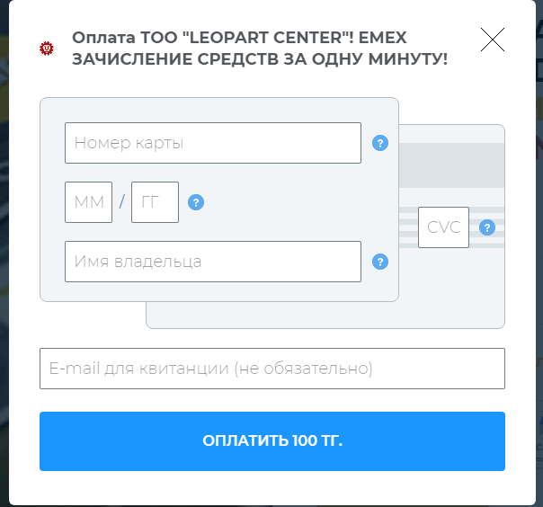Focus the E-mail для квитанции field
This screenshot has width=543, height=507.
(x=272, y=369)
